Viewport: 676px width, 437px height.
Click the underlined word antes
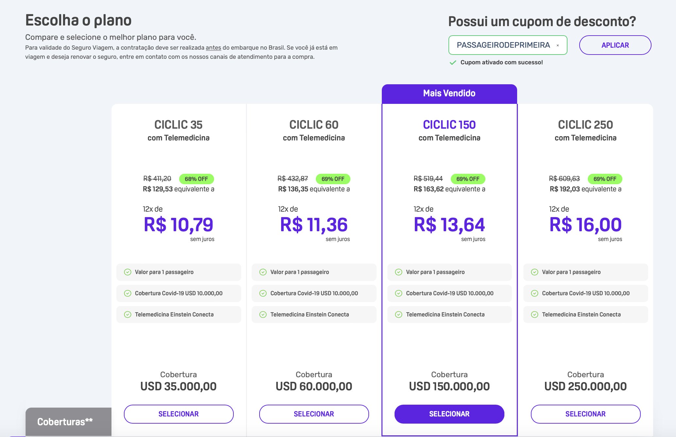213,48
